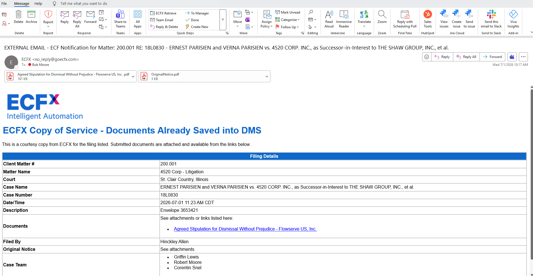Click the ECFX sender avatar
This screenshot has height=276, width=533.
[x=11, y=62]
